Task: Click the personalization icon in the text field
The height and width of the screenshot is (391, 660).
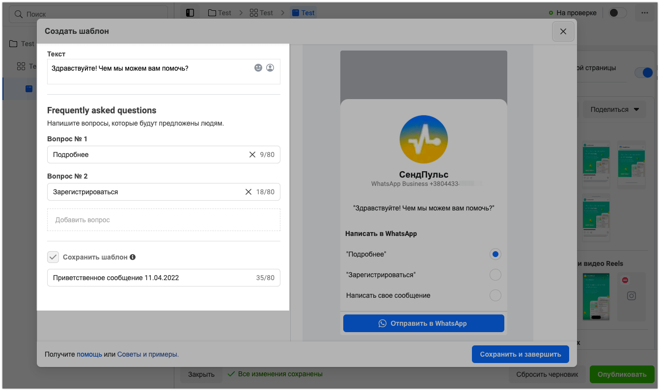Action: pos(270,68)
